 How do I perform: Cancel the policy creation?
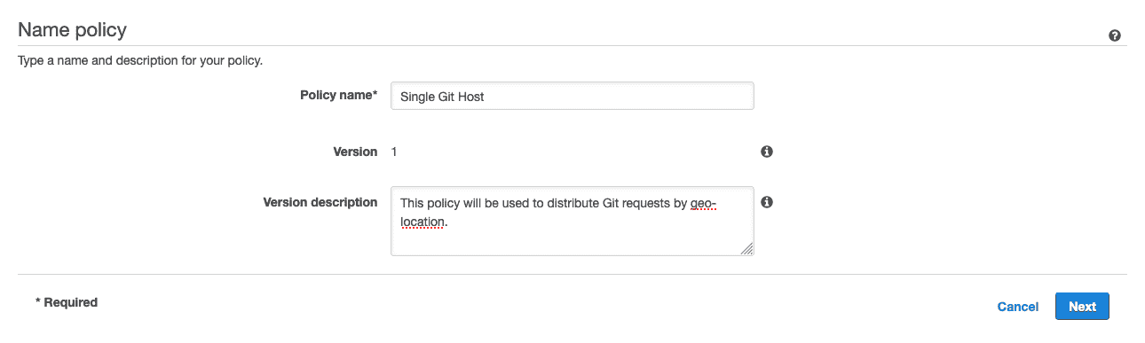pos(1018,307)
